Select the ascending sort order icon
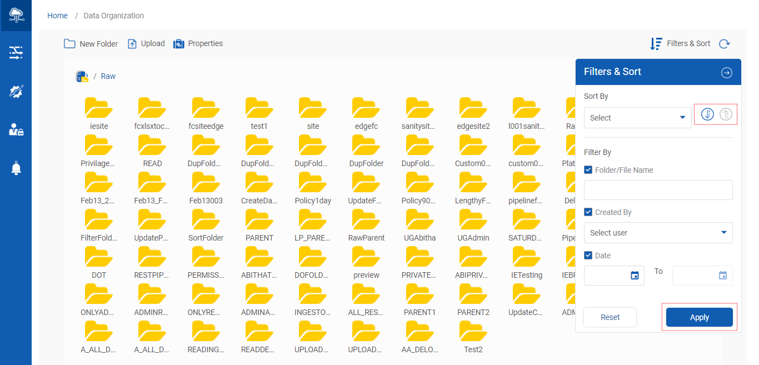The width and height of the screenshot is (759, 365). pos(726,114)
